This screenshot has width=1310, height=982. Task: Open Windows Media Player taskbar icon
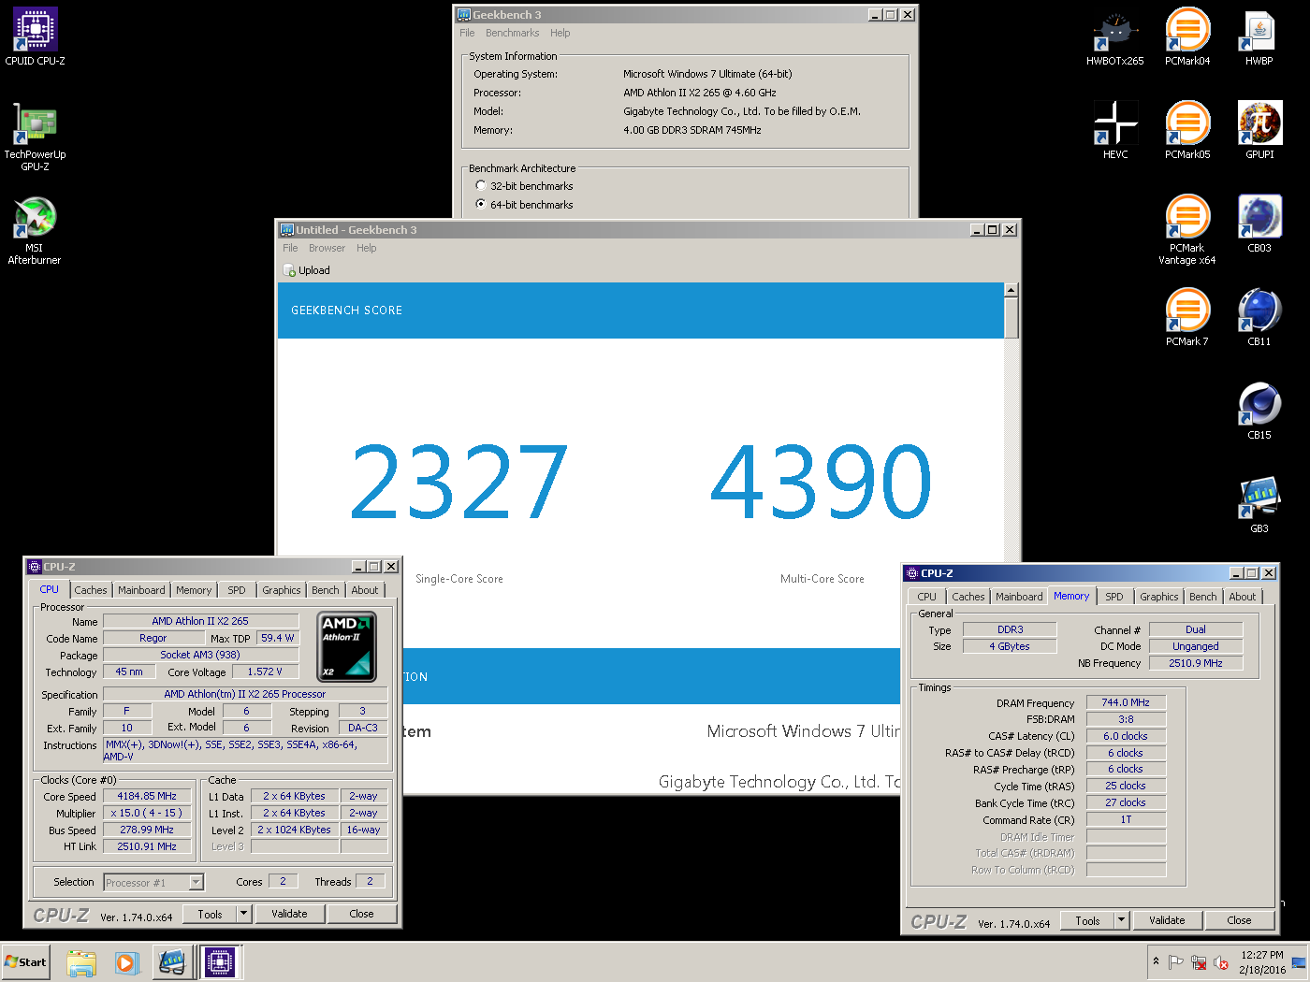click(127, 962)
